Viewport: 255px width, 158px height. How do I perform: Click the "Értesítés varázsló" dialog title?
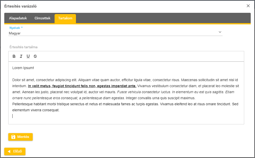pyautogui.click(x=22, y=6)
